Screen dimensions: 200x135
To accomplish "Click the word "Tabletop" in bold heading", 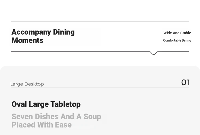I will (66, 104).
